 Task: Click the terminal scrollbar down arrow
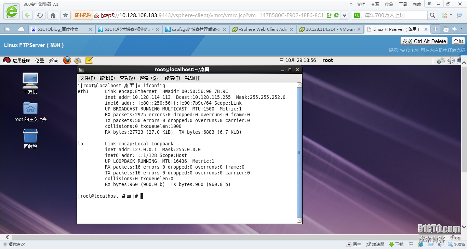(299, 220)
